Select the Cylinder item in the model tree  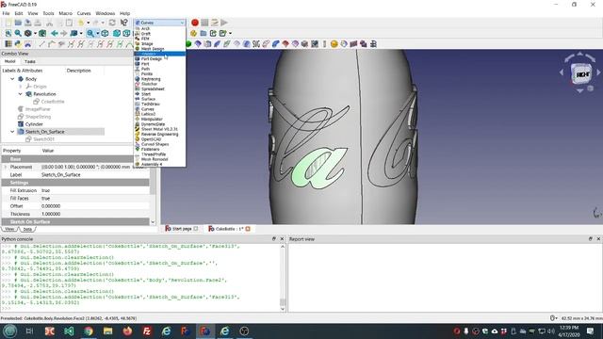coord(34,124)
